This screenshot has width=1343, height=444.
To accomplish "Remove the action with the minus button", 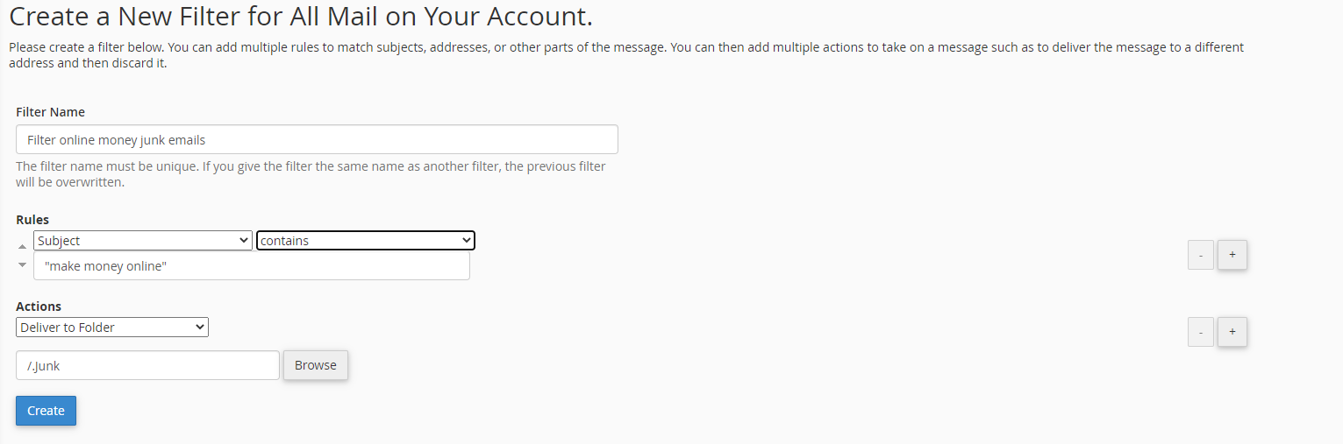I will 1200,332.
